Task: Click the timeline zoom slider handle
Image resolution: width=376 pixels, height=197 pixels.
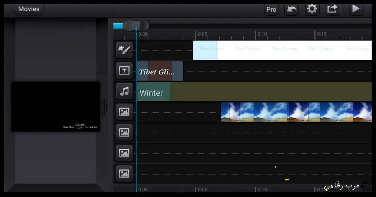Action: tap(136, 25)
